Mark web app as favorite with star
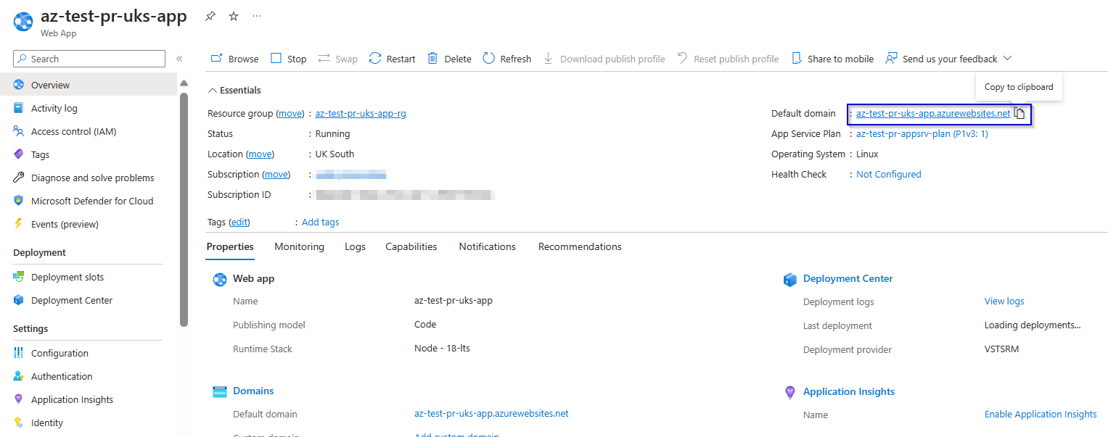The image size is (1108, 437). [234, 16]
